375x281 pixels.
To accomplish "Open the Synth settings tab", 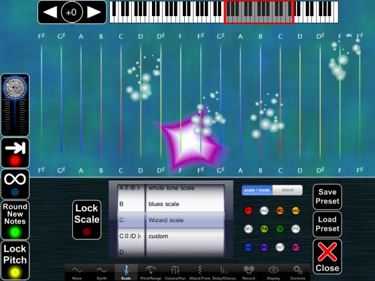I will pyautogui.click(x=102, y=273).
